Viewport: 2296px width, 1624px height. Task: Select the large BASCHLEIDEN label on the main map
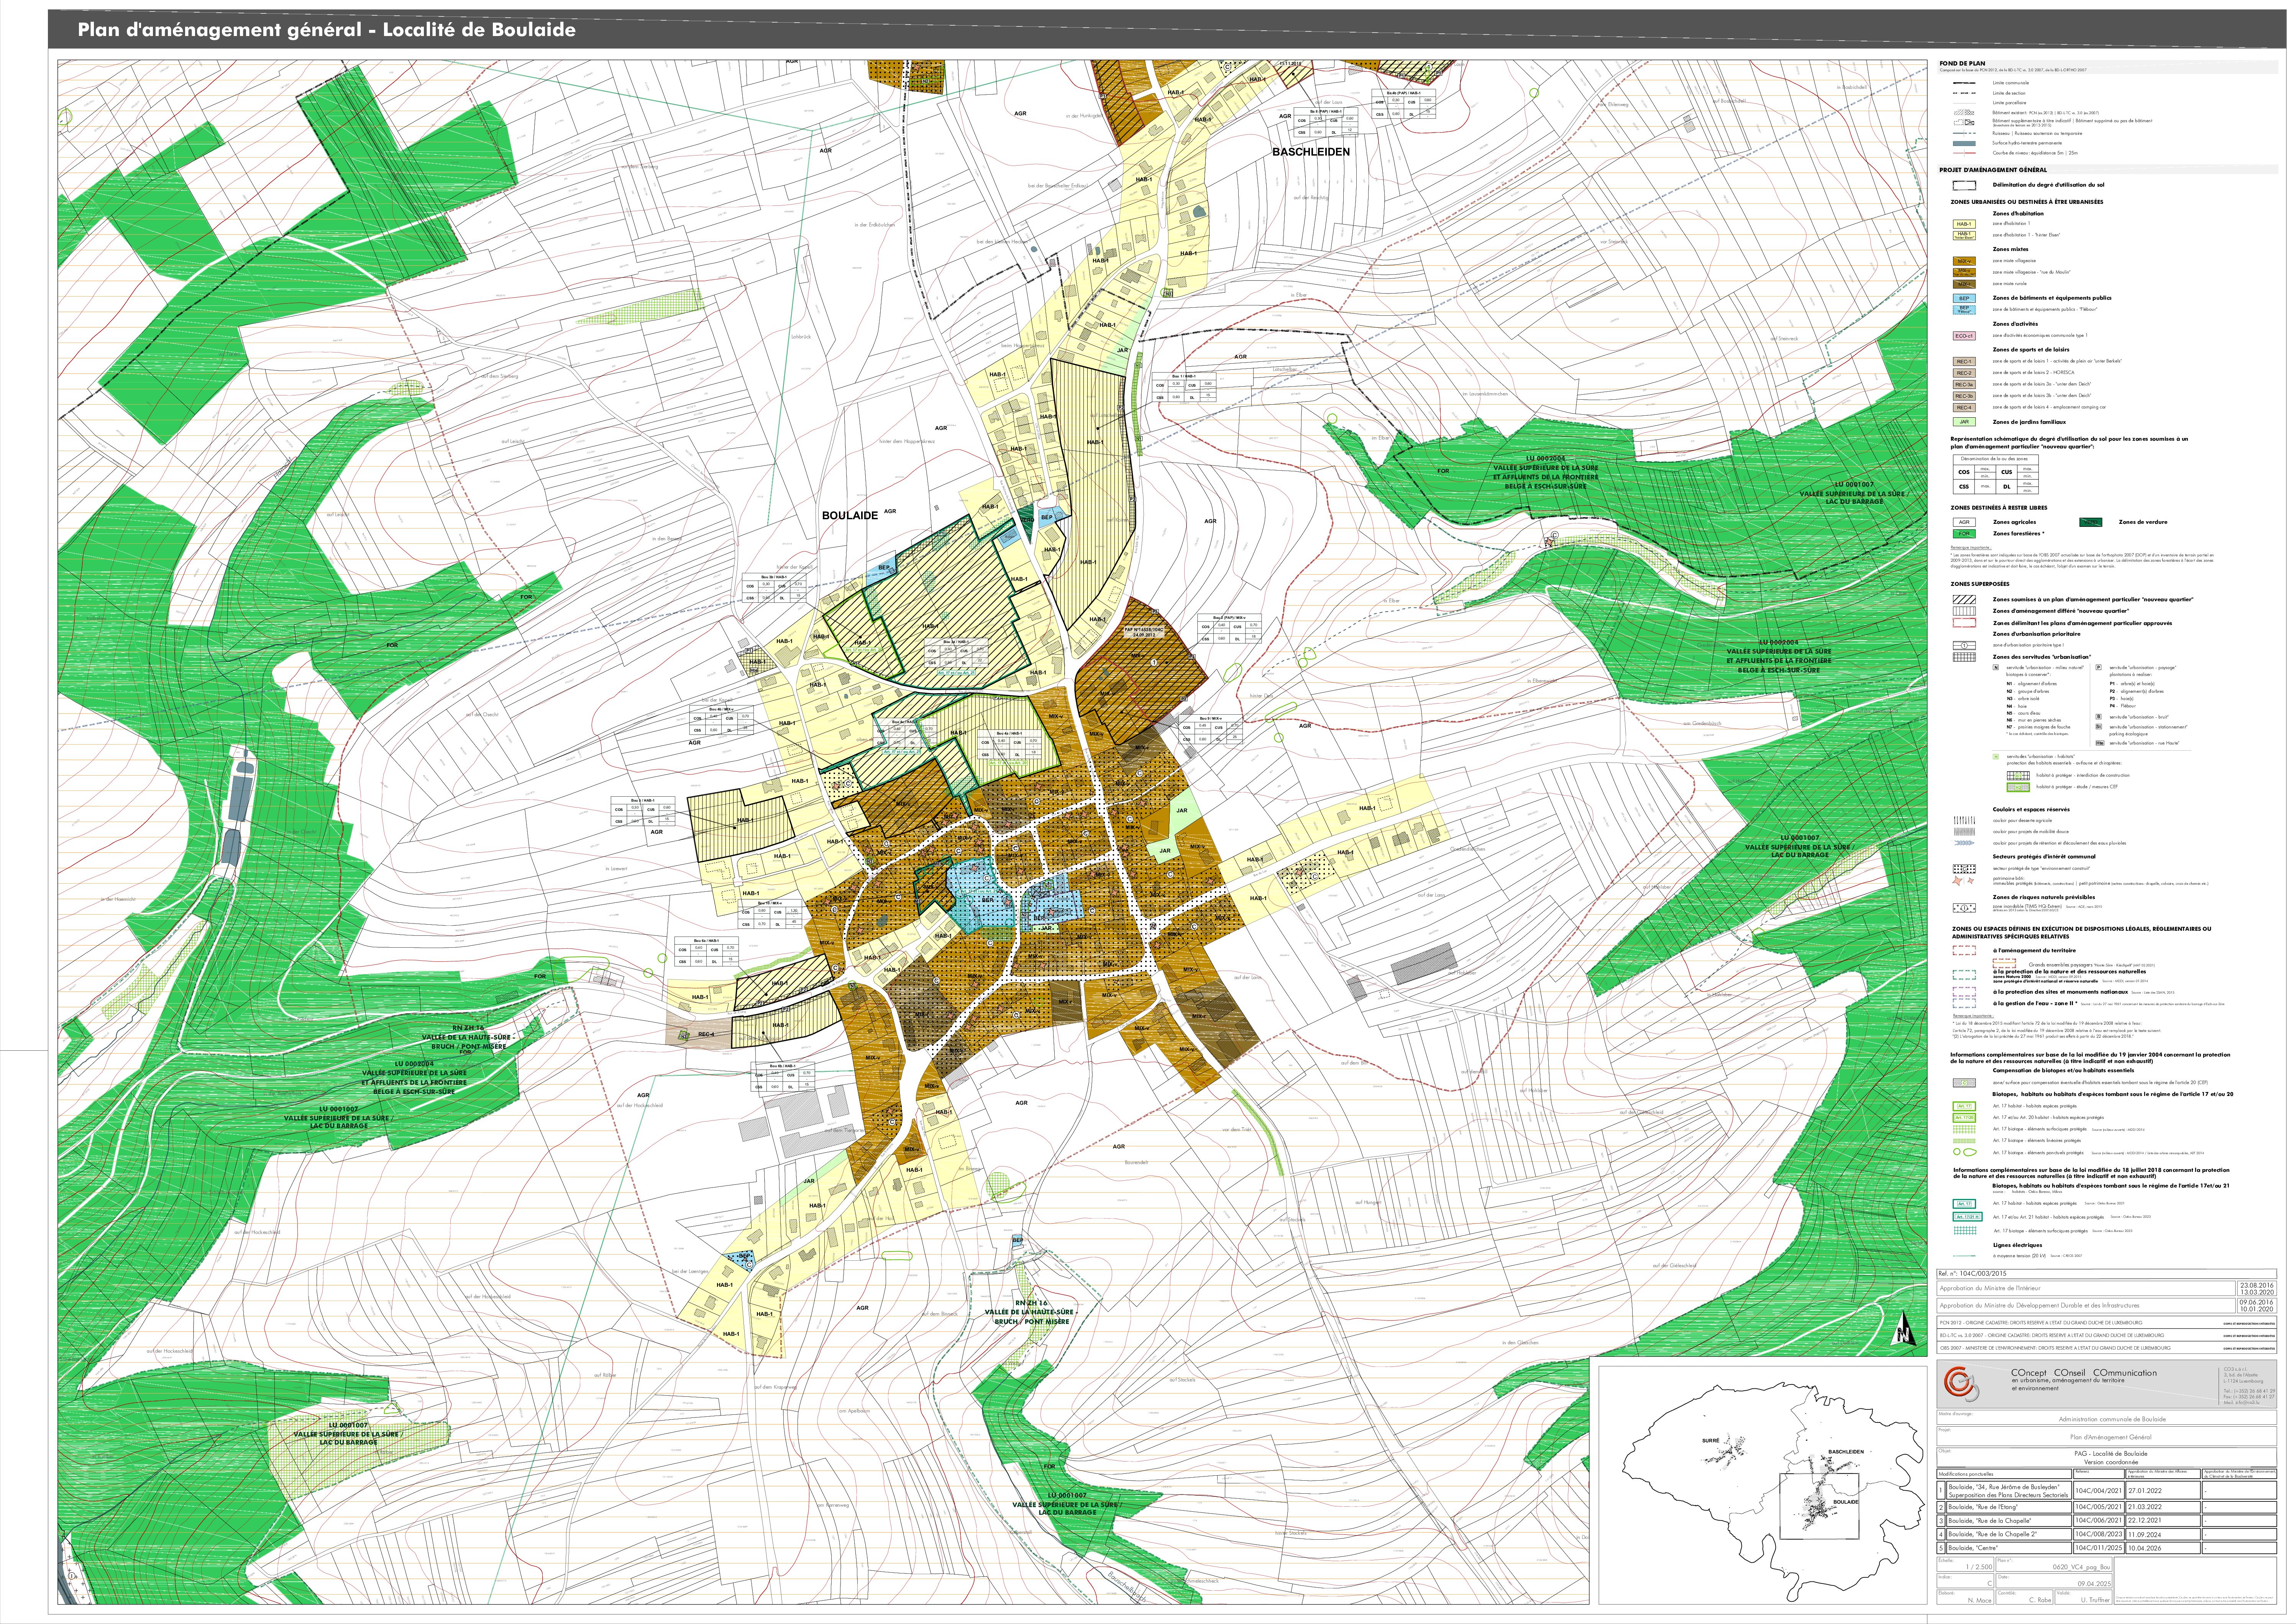coord(1311,152)
